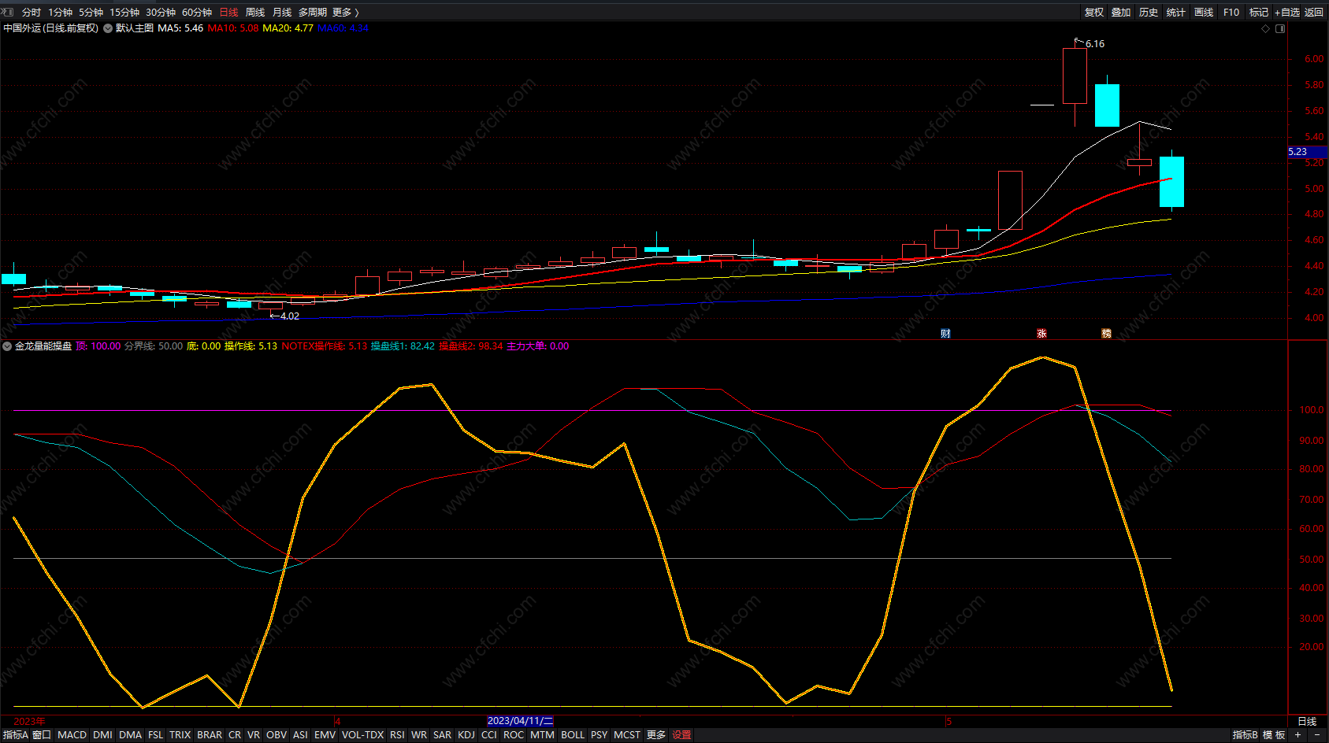This screenshot has height=743, width=1329.
Task: Switch to the DMA indicator
Action: (130, 735)
